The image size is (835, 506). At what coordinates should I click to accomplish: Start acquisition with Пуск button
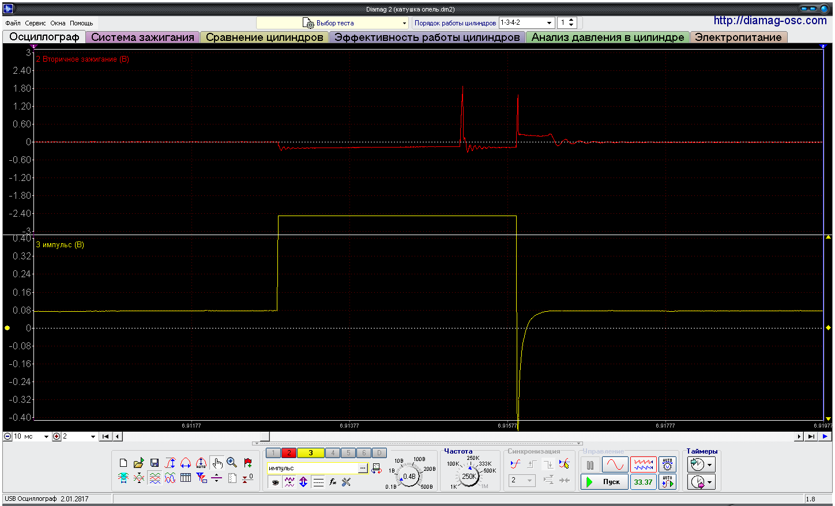(604, 482)
